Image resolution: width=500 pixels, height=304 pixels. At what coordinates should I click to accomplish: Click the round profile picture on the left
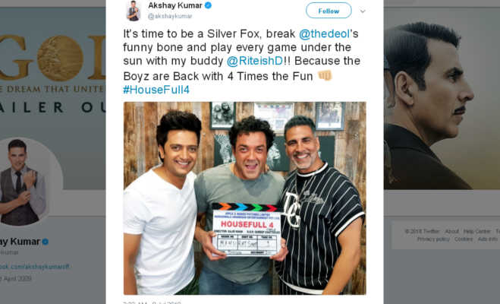point(26,182)
